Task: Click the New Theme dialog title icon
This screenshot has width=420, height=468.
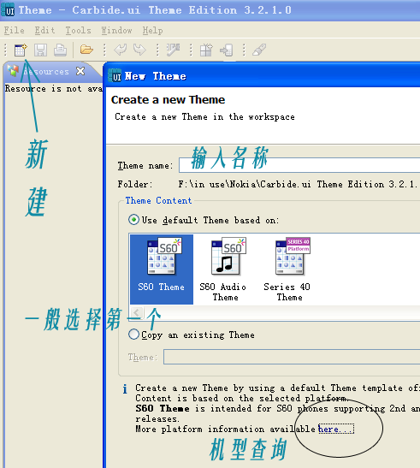Action: coord(115,76)
